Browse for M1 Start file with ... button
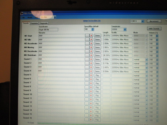Image resolution: width=167 pixels, height=125 pixels. coord(87,35)
